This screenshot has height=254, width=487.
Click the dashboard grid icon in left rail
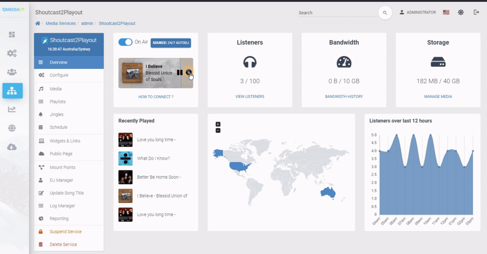[x=12, y=35]
